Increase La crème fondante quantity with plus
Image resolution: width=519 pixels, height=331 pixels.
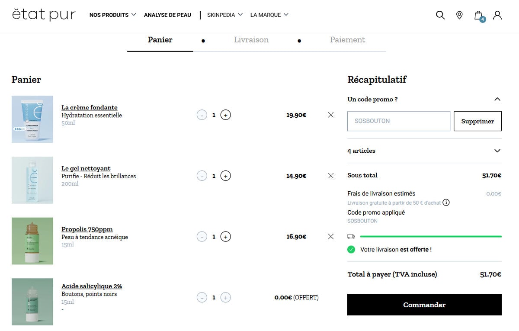pyautogui.click(x=225, y=115)
